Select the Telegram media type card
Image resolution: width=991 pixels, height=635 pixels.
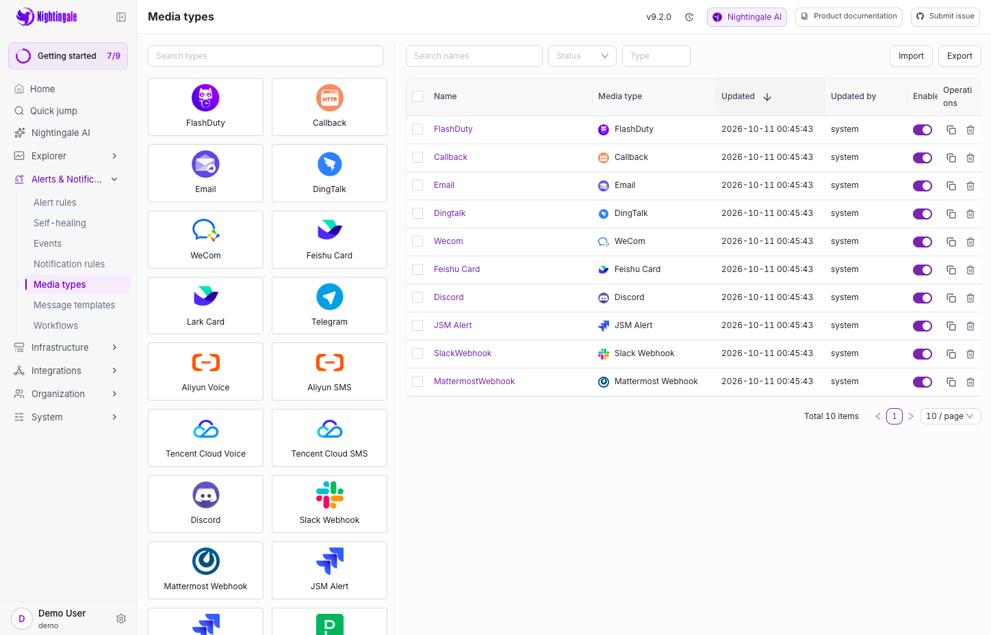click(x=329, y=306)
